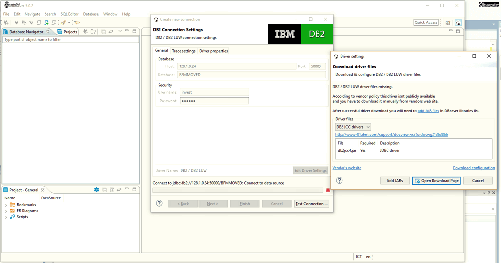Minimize the Project - General panel

(x=127, y=189)
